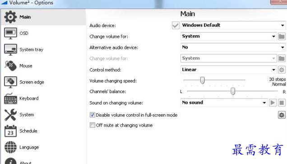Enable Off mute at changing volume
Viewport: 287px width, 164px height.
(93, 125)
